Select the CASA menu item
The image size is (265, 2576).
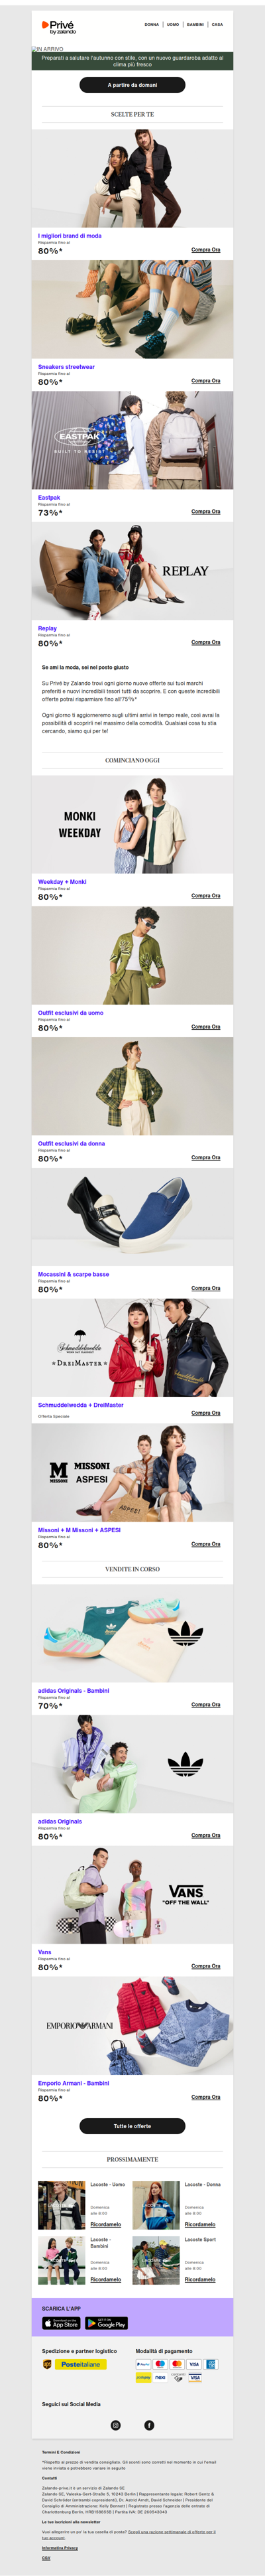(217, 24)
